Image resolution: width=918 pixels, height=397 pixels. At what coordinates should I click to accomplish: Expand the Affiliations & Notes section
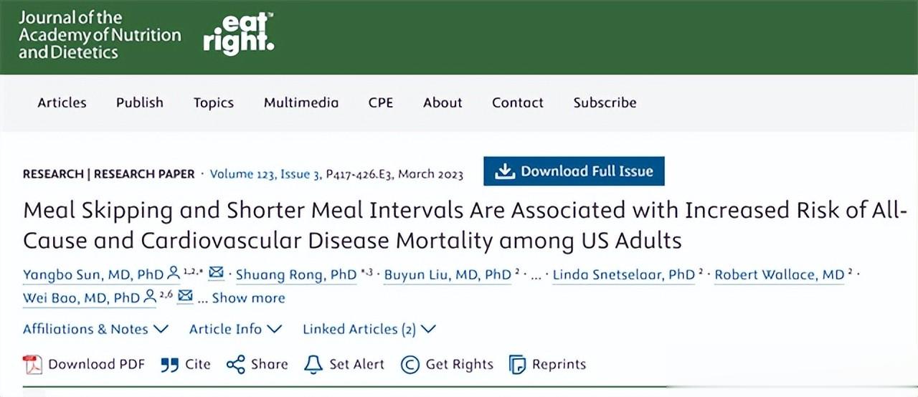[x=95, y=329]
